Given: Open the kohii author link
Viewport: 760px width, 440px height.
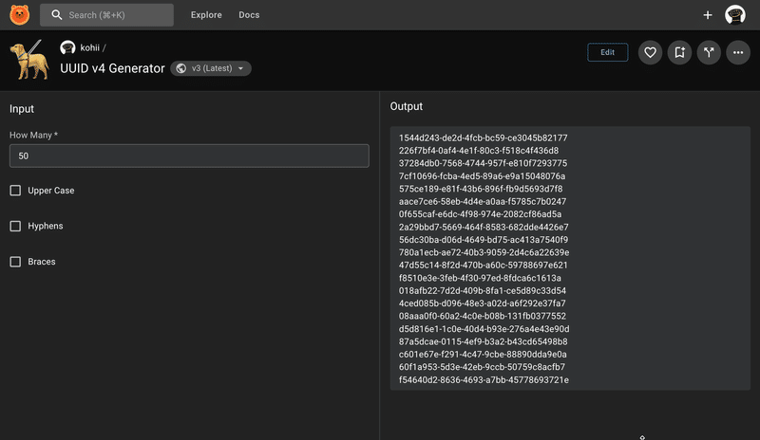Looking at the screenshot, I should coord(89,47).
